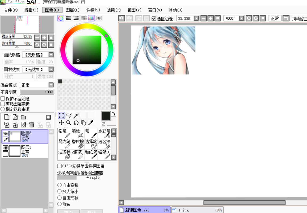Screen dimensions: 307x213
Task: Select the 铅笔30 brush preset
Action: 104,155
